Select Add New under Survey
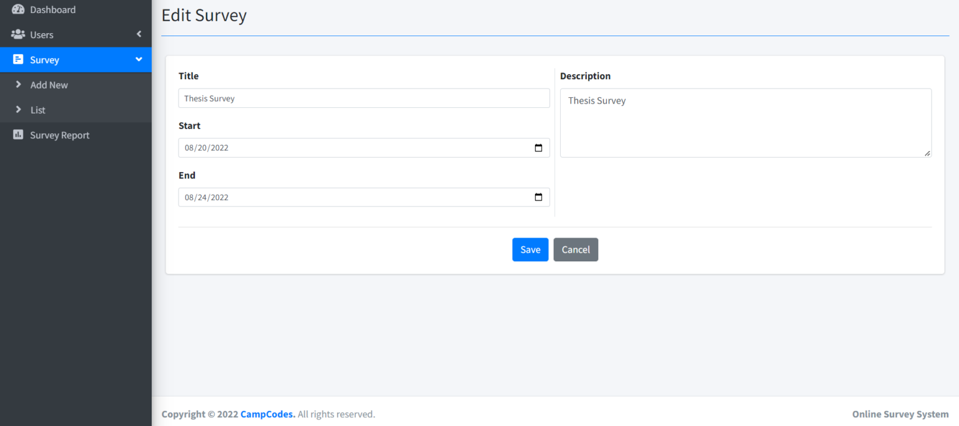Viewport: 959px width, 426px height. pyautogui.click(x=48, y=85)
